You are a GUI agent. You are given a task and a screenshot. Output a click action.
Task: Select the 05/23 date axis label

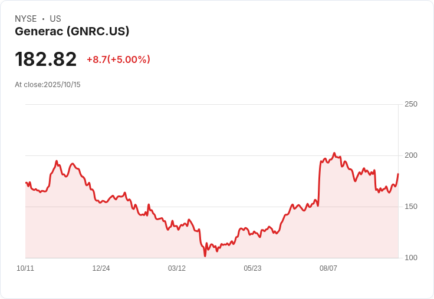click(252, 268)
